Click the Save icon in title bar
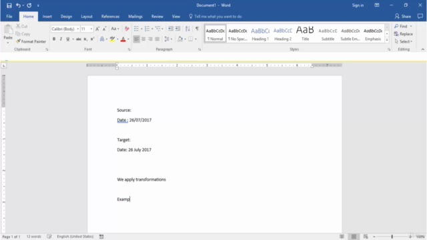This screenshot has width=427, height=240. (9, 5)
